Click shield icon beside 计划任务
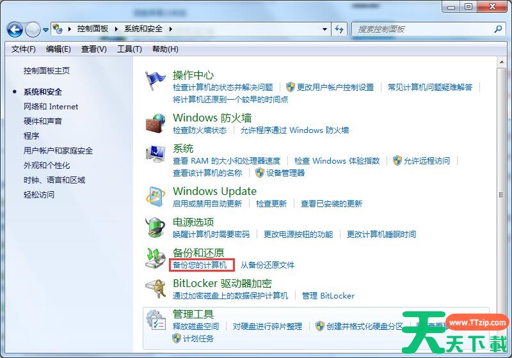 (x=177, y=338)
